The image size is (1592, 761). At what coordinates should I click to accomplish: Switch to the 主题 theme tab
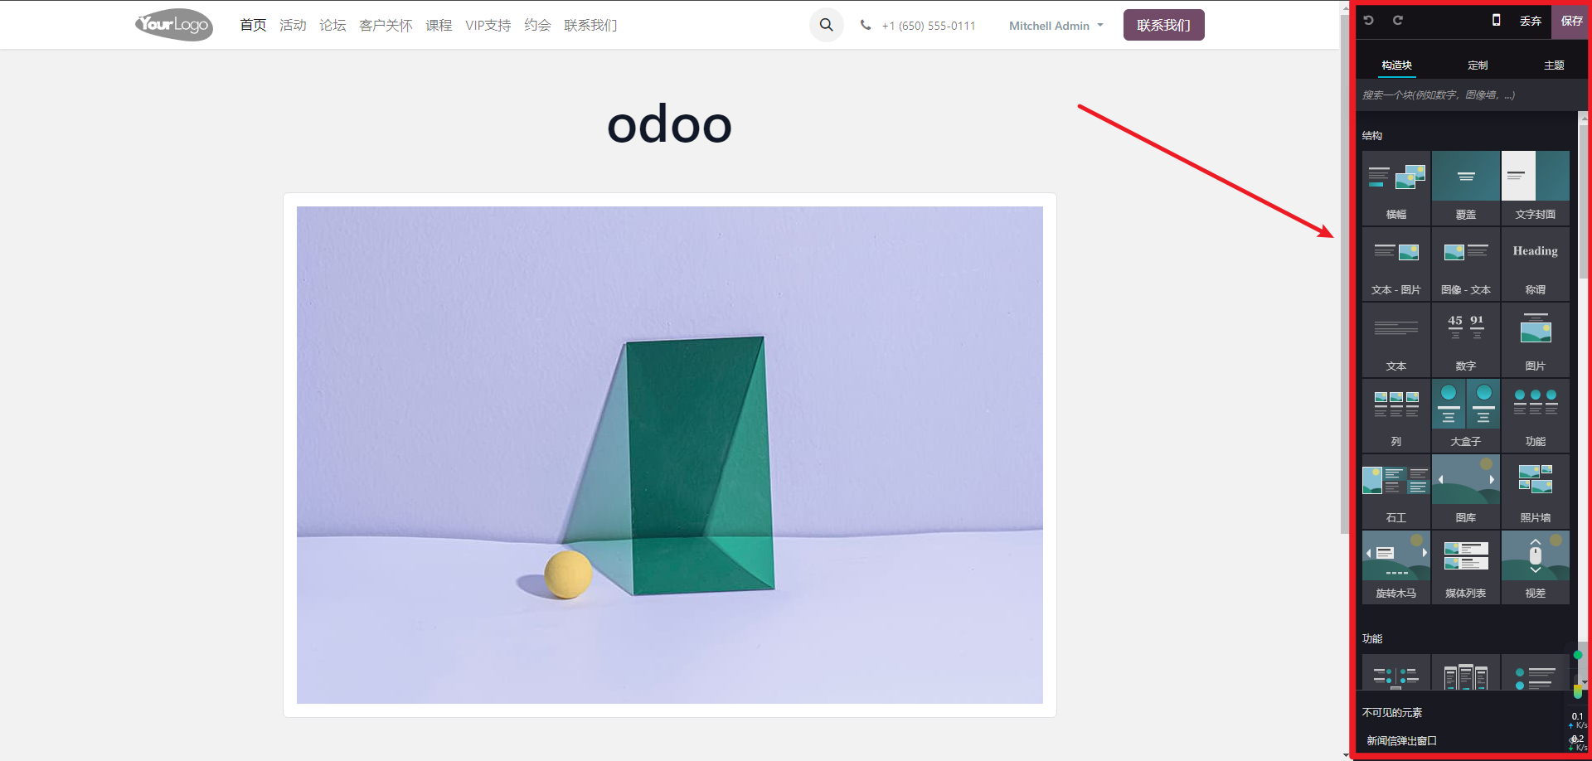pyautogui.click(x=1554, y=65)
